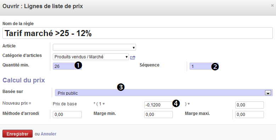The height and width of the screenshot is (140, 276).
Task: Select the Marge min. input field
Action: (x=158, y=114)
